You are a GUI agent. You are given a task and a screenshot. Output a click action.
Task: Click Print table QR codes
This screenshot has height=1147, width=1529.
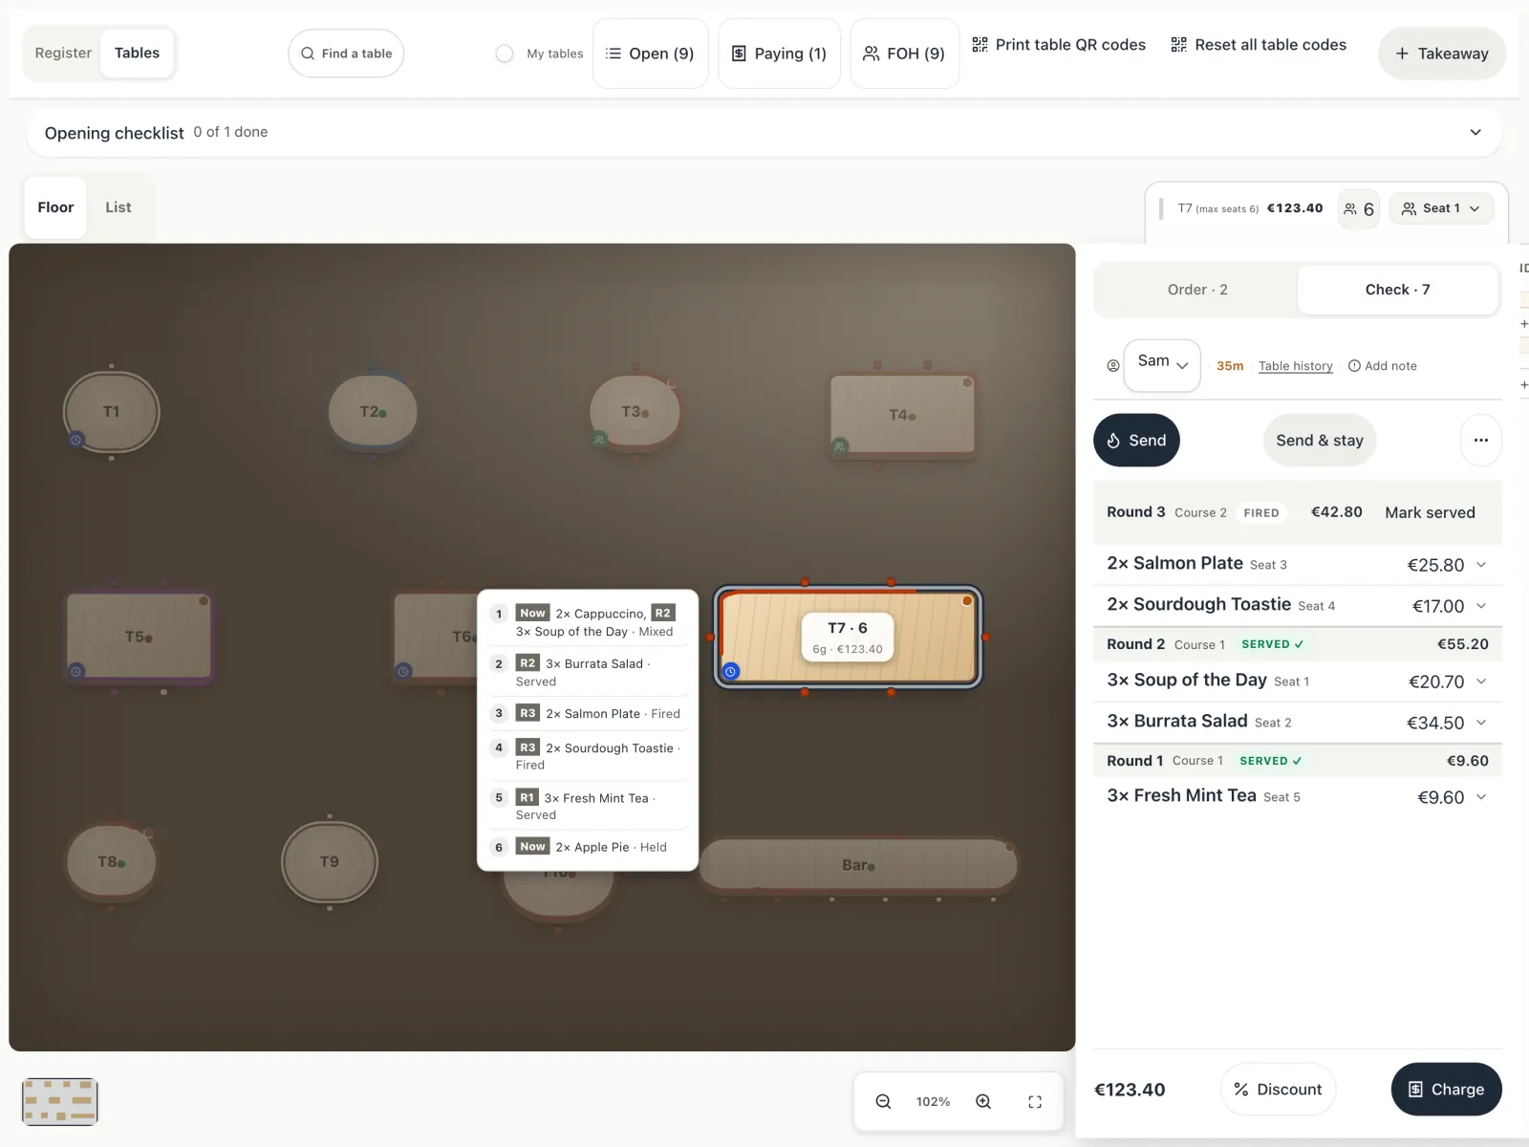[x=1059, y=45]
